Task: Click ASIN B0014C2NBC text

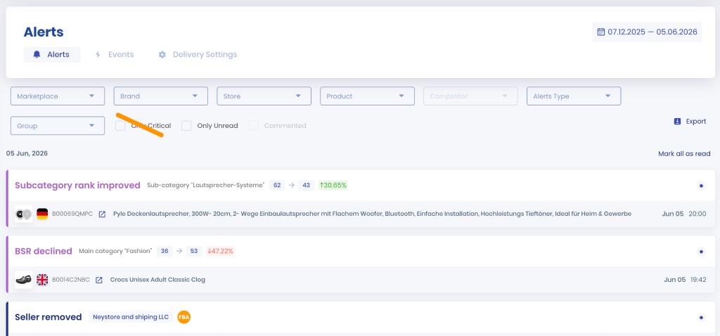Action: pos(71,280)
